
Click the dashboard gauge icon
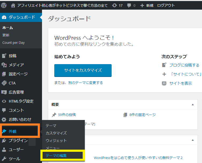[x=4, y=17]
